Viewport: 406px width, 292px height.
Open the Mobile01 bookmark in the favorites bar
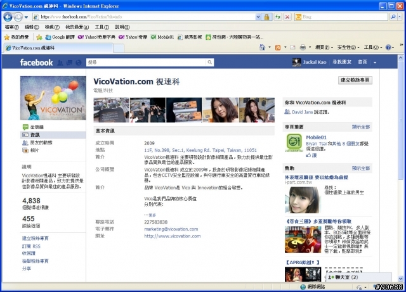(x=162, y=37)
